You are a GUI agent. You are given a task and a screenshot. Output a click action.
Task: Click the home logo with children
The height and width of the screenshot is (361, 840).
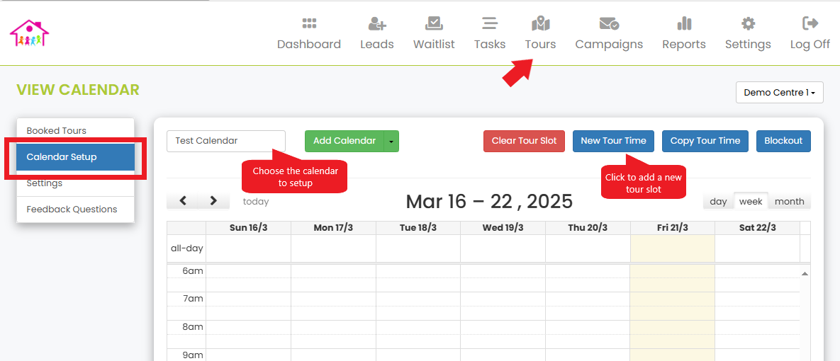(x=30, y=33)
